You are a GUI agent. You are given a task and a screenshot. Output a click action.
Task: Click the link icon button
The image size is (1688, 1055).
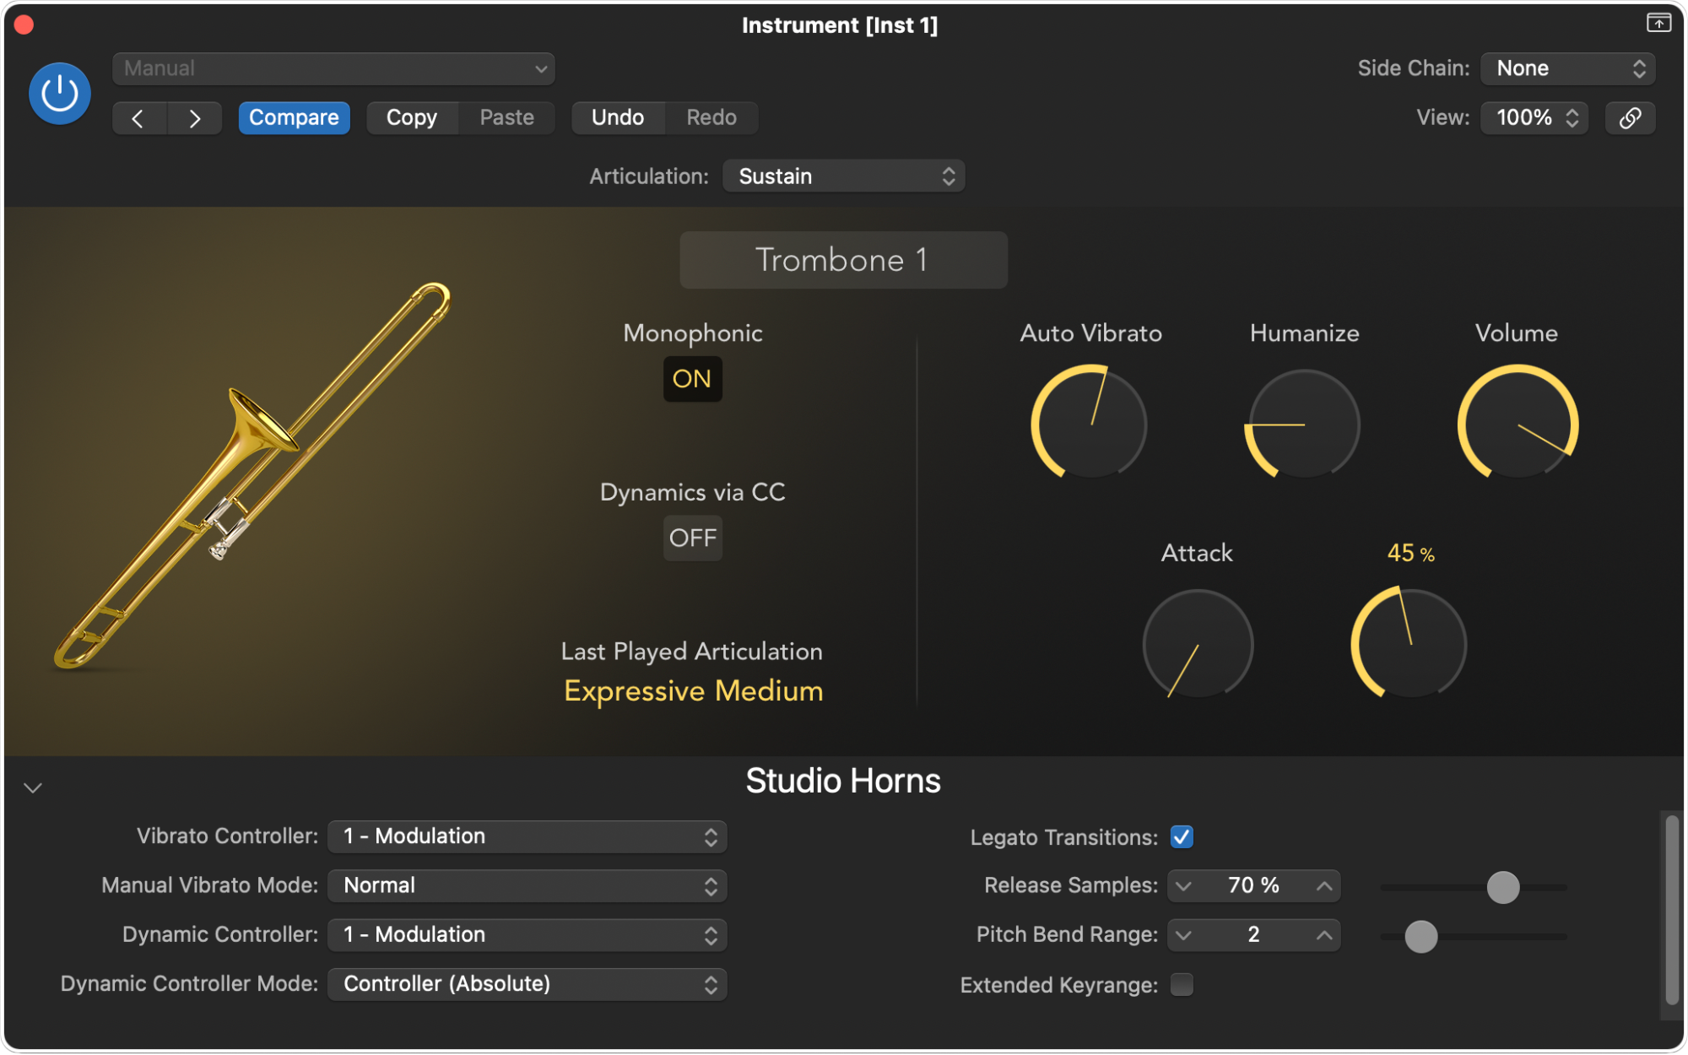click(x=1630, y=118)
